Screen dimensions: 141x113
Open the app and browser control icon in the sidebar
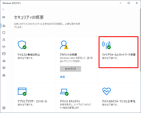[x=4, y=54]
